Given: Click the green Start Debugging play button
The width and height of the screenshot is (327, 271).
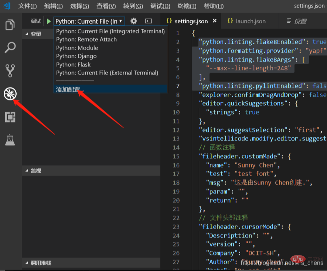Looking at the screenshot, I should (49, 21).
